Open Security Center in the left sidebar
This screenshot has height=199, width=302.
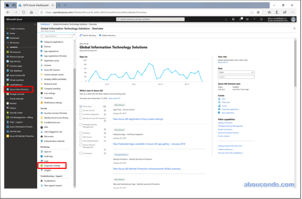(x=16, y=113)
